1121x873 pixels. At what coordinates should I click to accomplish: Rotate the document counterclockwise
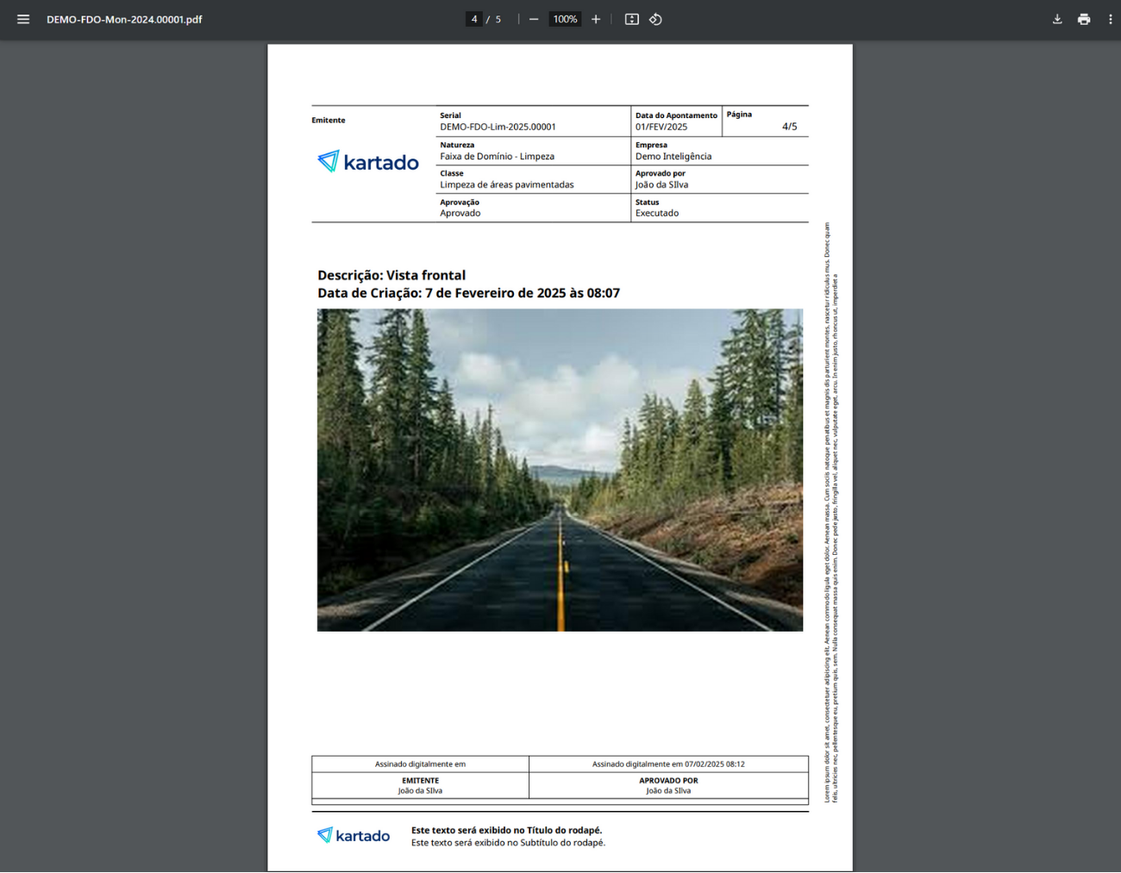tap(655, 19)
